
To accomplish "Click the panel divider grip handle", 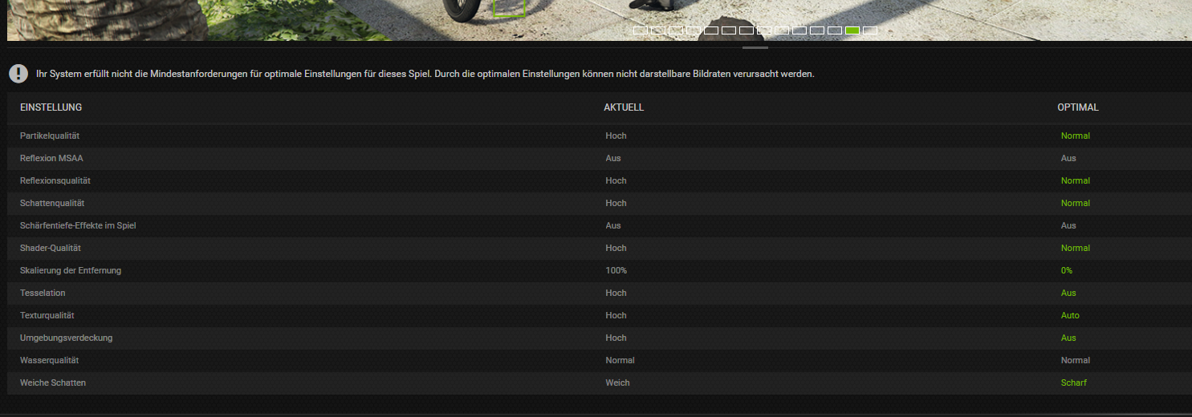I will point(755,48).
